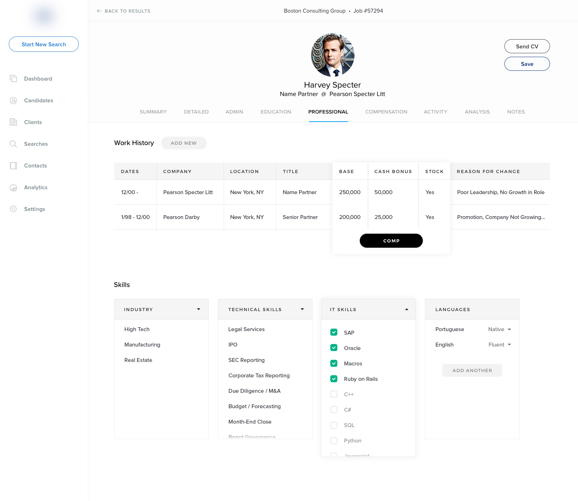Open English proficiency Fluent dropdown

500,345
